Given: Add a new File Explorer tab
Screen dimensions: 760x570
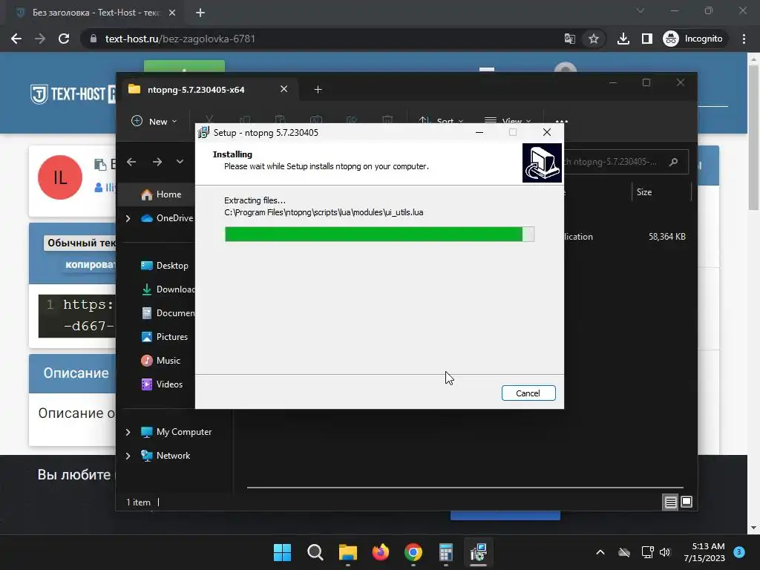Looking at the screenshot, I should click(318, 90).
